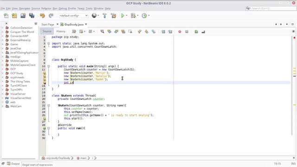Click the Build Project hammer icon

(x=104, y=16)
